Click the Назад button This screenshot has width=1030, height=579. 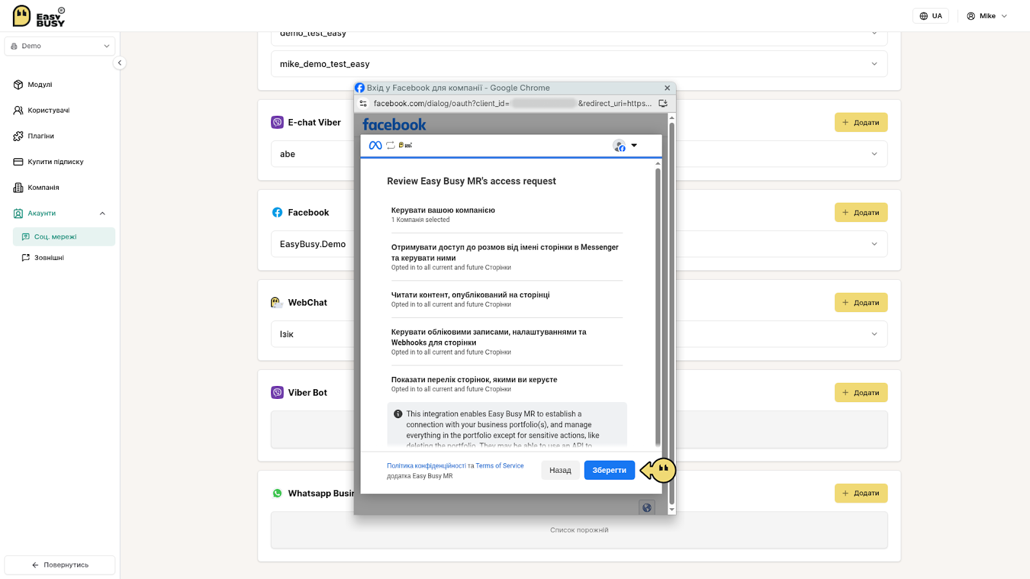point(560,470)
